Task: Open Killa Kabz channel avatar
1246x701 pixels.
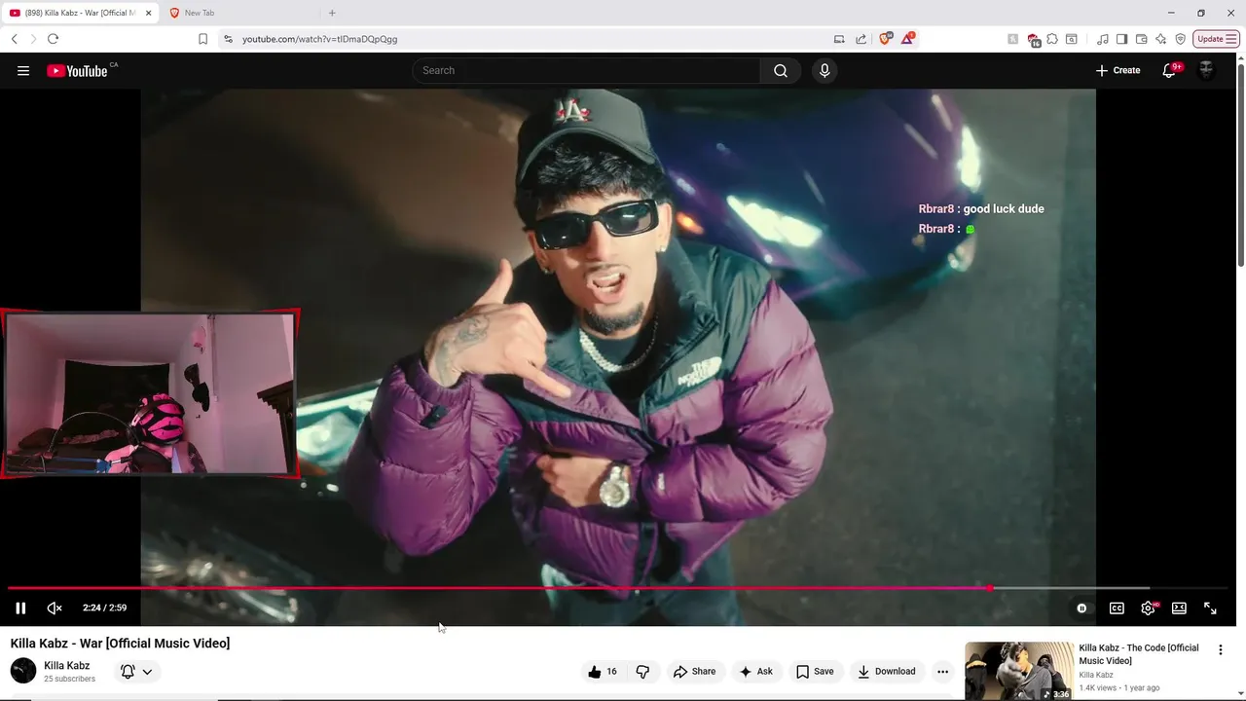Action: 23,671
